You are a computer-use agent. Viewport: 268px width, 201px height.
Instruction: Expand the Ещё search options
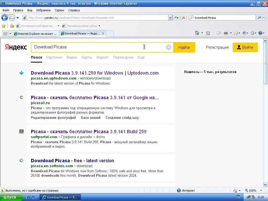tap(141, 57)
